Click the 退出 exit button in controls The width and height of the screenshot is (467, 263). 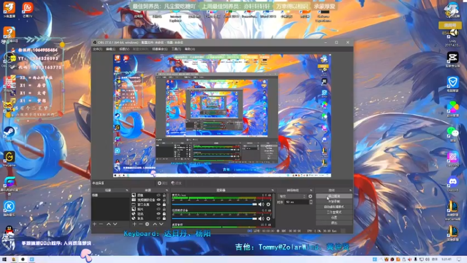tap(334, 223)
